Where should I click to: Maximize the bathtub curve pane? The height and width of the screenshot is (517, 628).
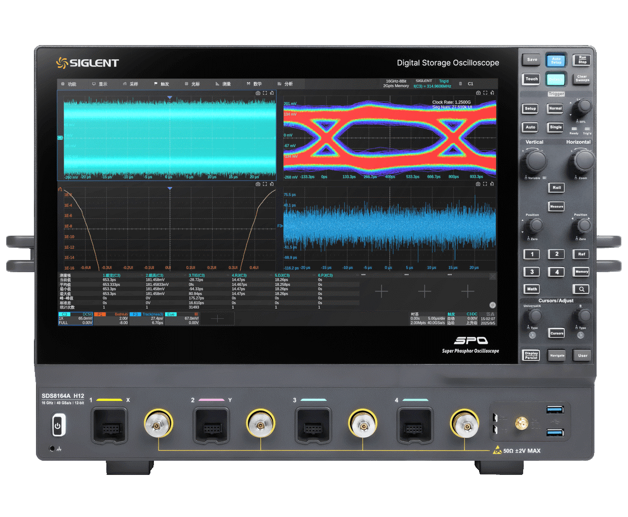[265, 184]
